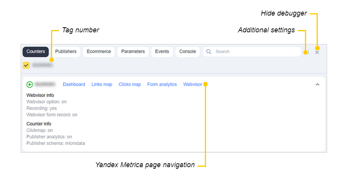Click the blurred tag number beside the checkbox
Screen dimensions: 347x180
[x=43, y=65]
